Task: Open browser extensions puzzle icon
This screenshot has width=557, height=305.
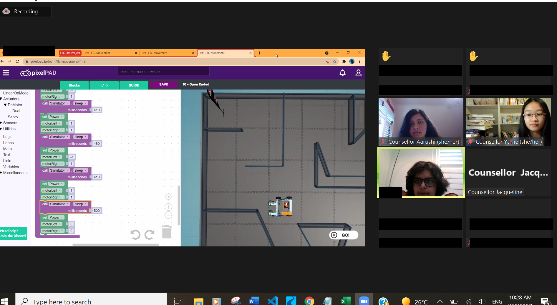Action: tap(344, 62)
